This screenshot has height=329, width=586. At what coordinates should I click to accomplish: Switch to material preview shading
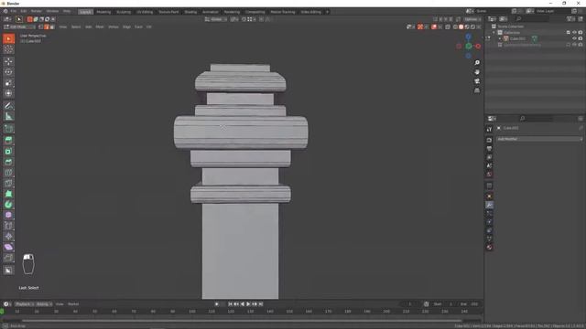point(467,27)
